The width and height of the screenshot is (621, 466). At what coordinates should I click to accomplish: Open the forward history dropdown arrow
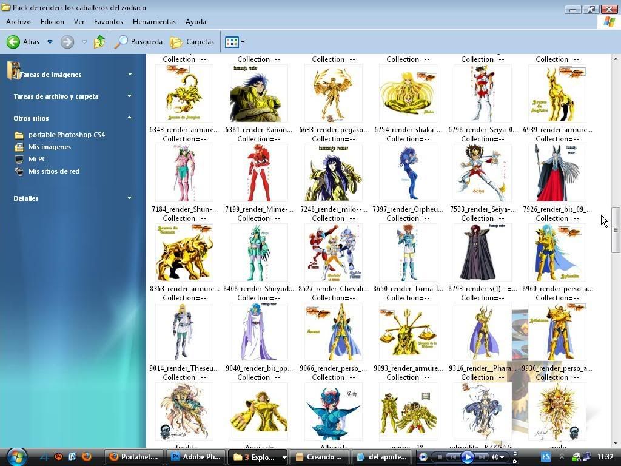point(84,42)
